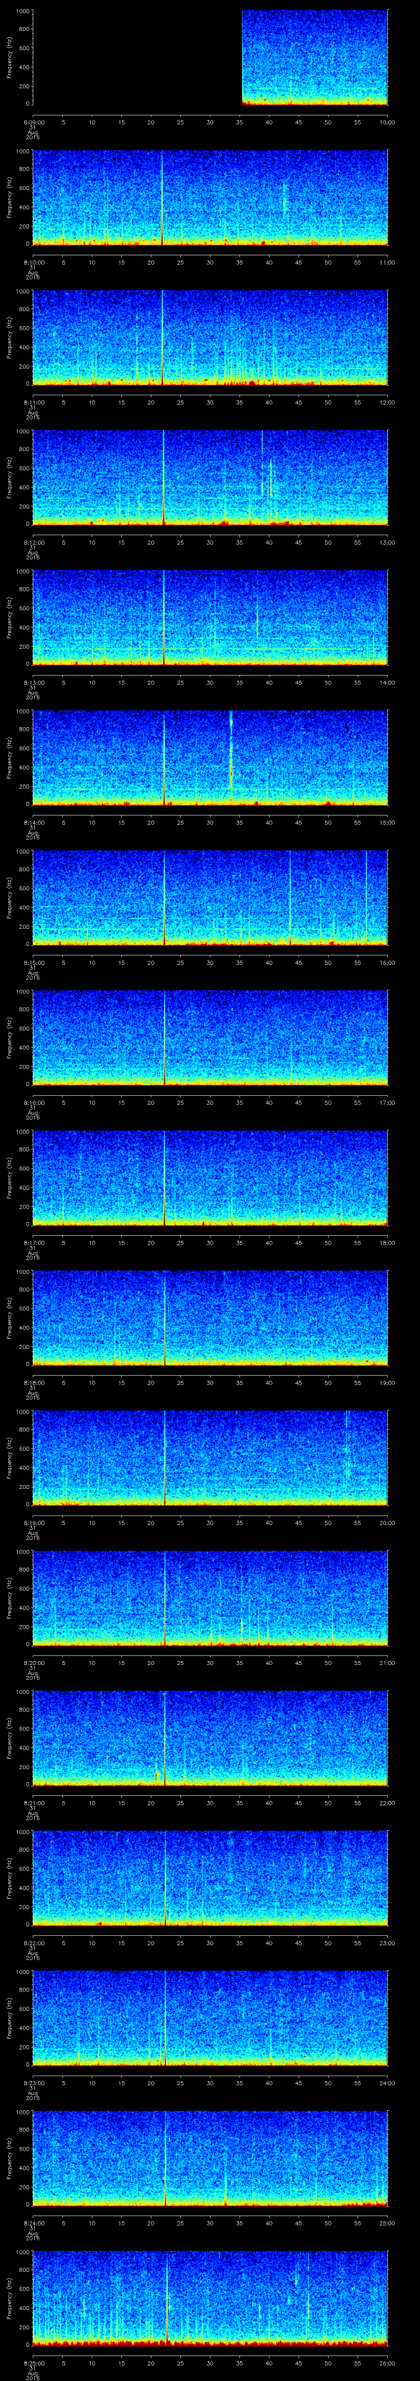This screenshot has height=2381, width=420.
Task: Select the 8:19:00 time axis label
Action: pyautogui.click(x=33, y=1522)
